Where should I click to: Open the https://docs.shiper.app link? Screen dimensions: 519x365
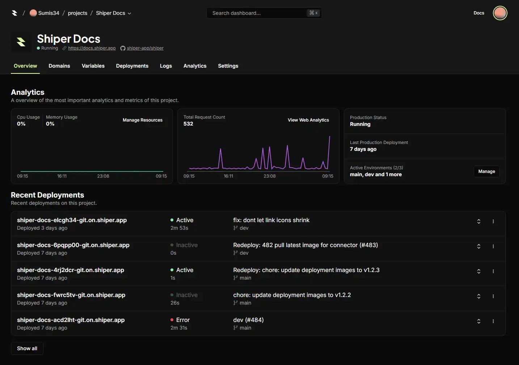[x=92, y=48]
